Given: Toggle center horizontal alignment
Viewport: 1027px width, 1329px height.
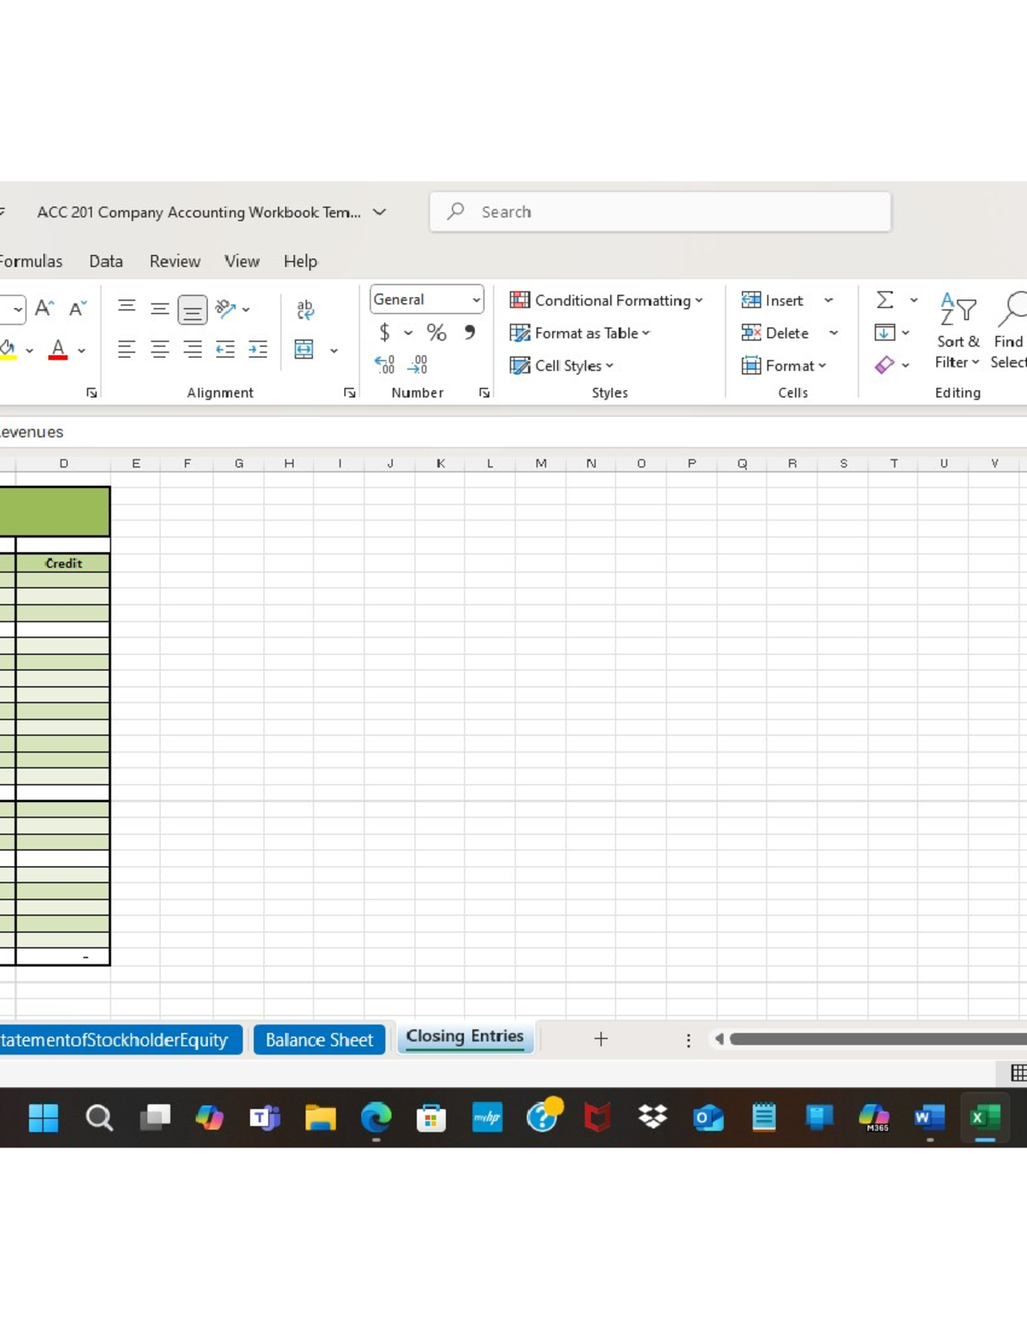Looking at the screenshot, I should click(x=159, y=348).
